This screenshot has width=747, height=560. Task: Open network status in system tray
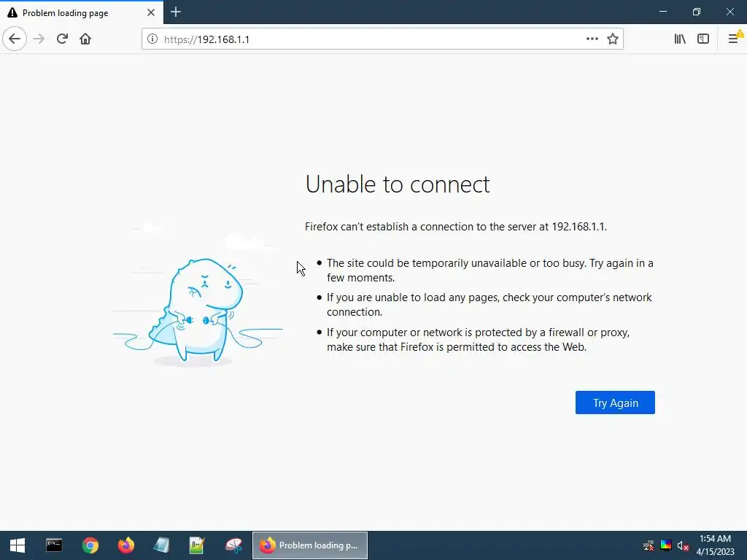point(649,545)
